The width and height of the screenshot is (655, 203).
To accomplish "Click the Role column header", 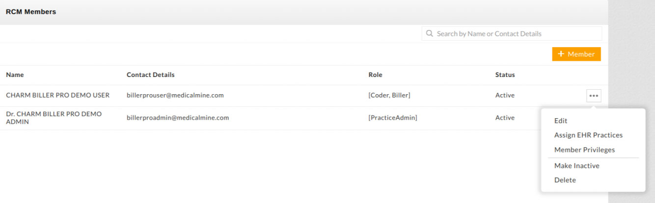I will [375, 75].
